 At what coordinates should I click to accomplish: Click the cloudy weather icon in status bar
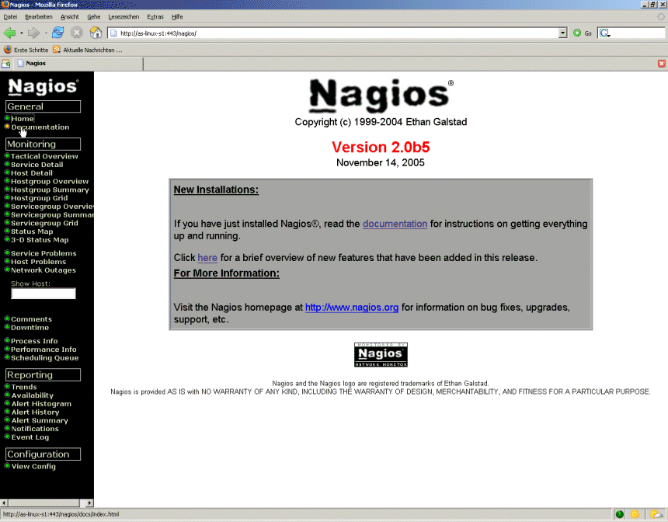pos(656,514)
